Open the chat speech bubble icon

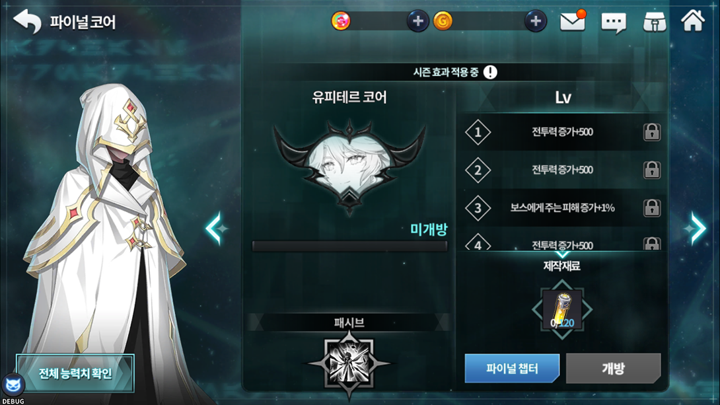click(x=614, y=22)
